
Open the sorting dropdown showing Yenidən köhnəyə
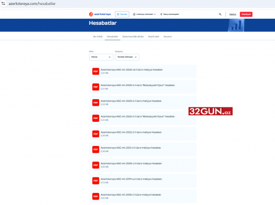point(127,57)
